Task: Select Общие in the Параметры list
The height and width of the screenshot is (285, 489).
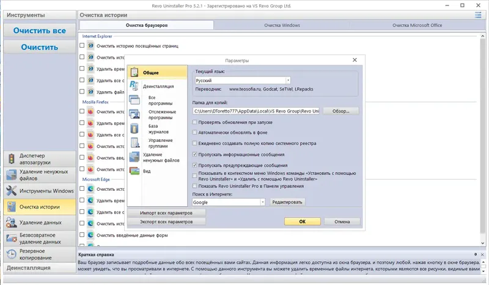Action: coord(157,72)
